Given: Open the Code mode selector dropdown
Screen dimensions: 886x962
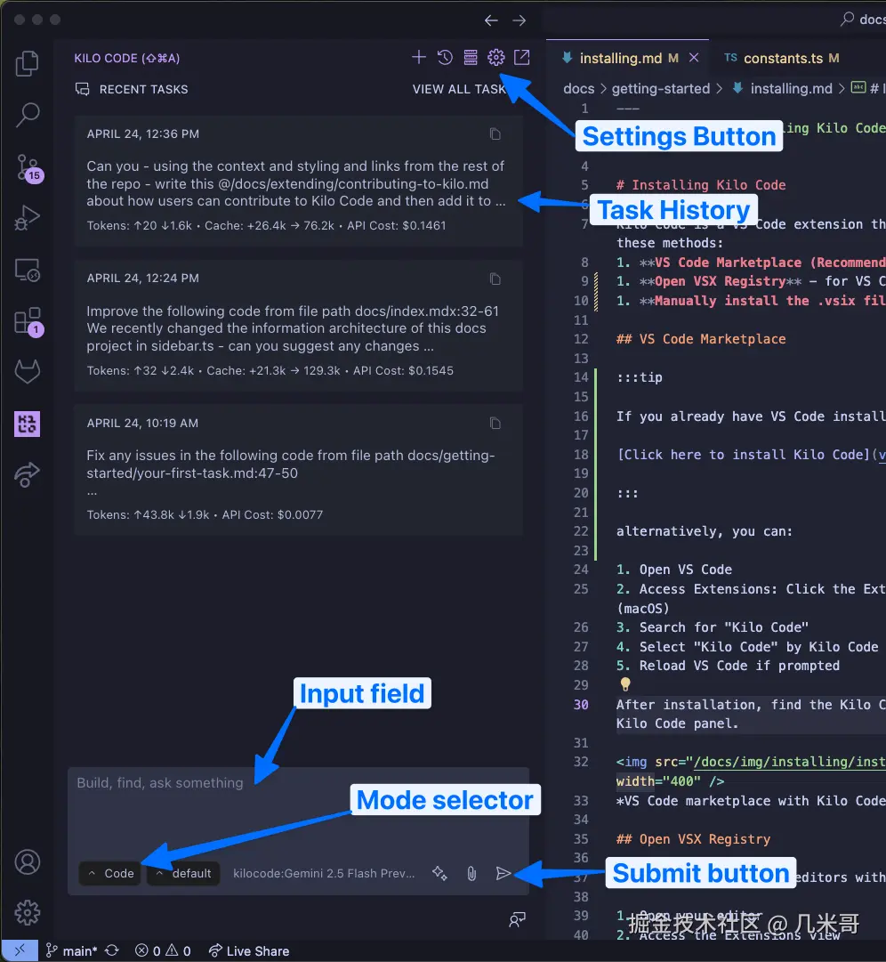Looking at the screenshot, I should pos(110,873).
